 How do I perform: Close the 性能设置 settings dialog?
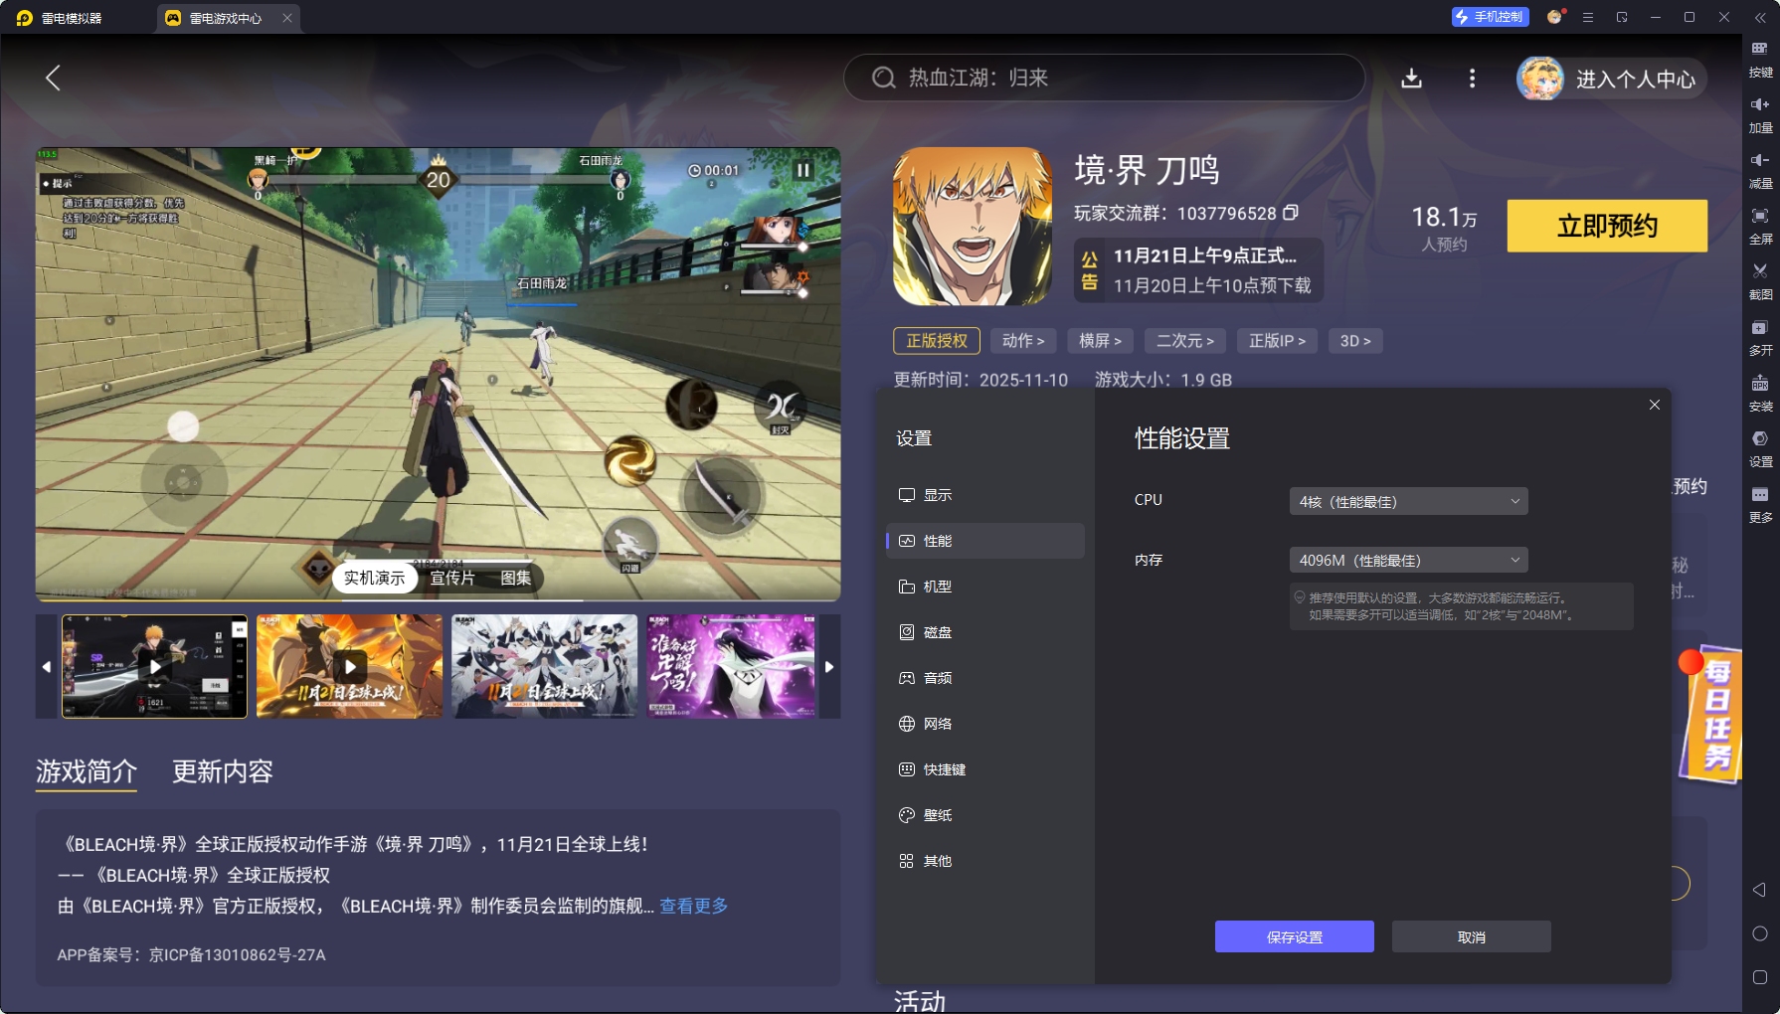[x=1655, y=405]
